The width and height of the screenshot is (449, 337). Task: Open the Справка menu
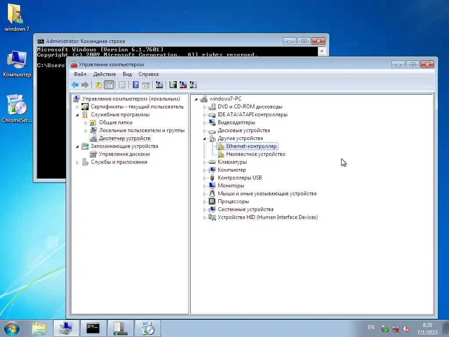click(x=149, y=74)
